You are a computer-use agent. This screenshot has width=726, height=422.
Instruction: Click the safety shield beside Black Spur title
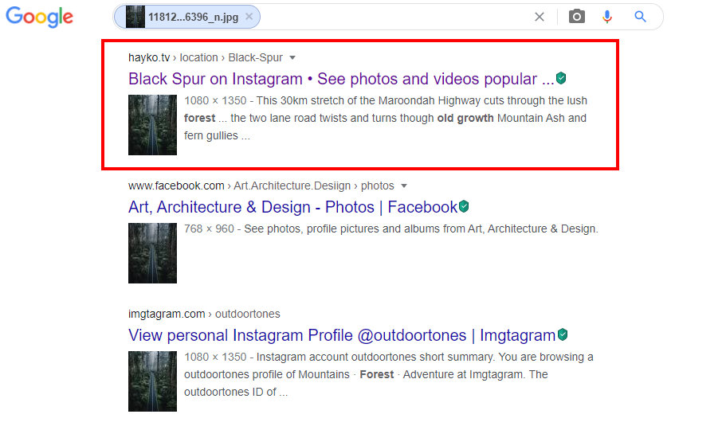(561, 78)
